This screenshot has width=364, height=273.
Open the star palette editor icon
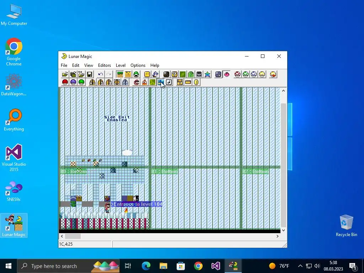(207, 74)
